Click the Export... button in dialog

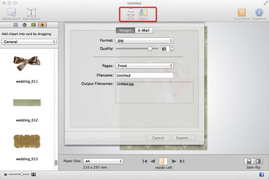[x=183, y=138]
